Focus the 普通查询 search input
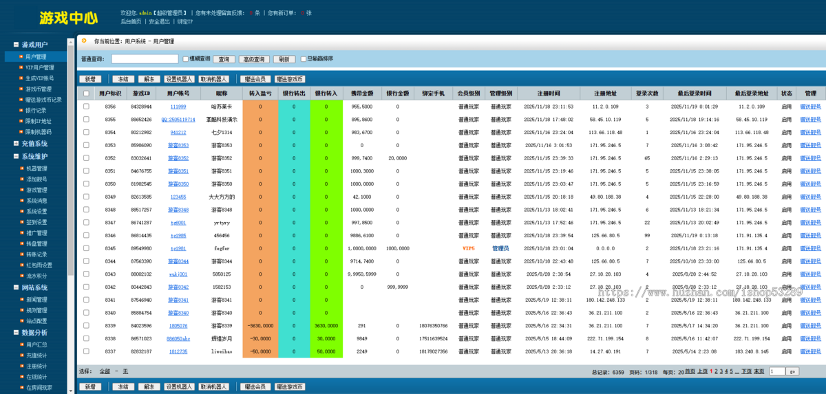The height and width of the screenshot is (394, 826). point(145,59)
